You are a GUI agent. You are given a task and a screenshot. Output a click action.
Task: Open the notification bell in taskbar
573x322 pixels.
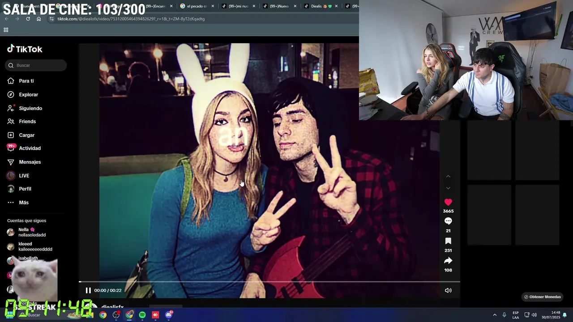(565, 315)
